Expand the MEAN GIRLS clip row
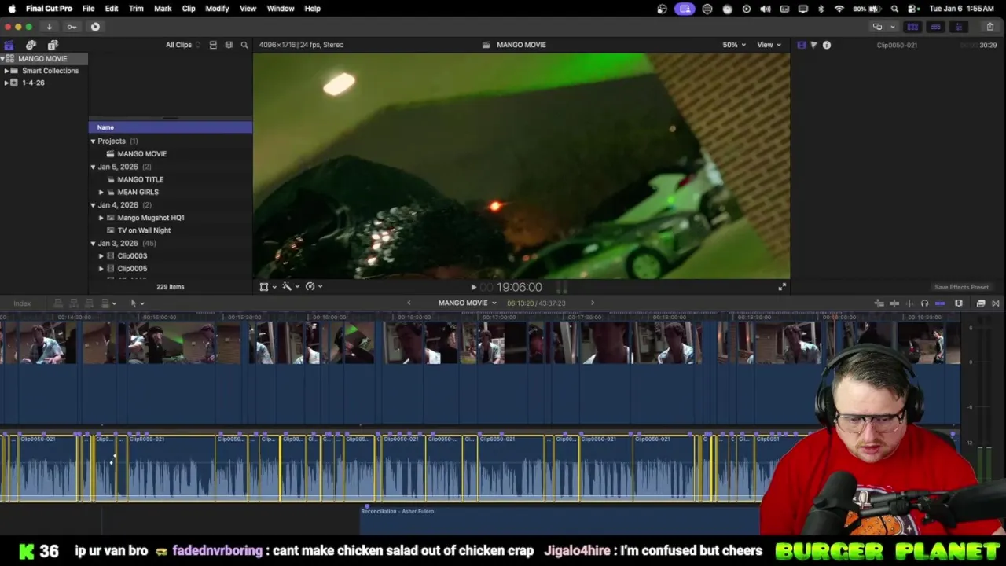Viewport: 1006px width, 566px height. 101,192
